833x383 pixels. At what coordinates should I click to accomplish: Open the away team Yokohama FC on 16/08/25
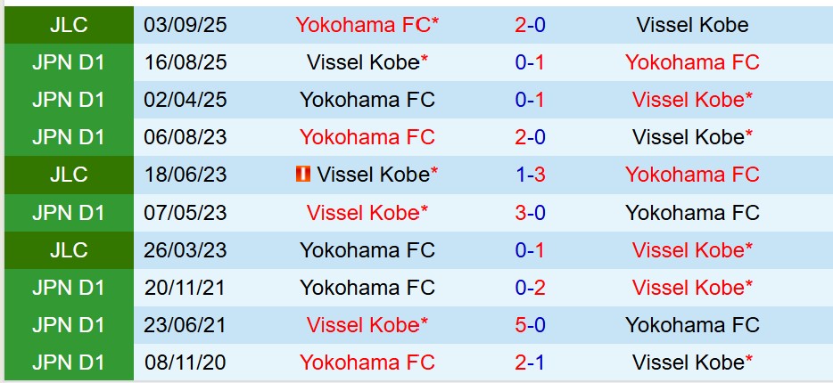692,62
